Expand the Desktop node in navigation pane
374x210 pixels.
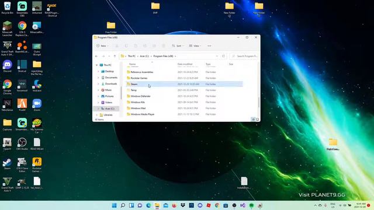(98, 71)
